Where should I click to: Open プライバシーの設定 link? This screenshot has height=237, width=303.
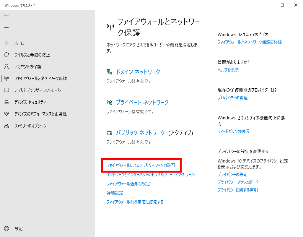[232, 175]
